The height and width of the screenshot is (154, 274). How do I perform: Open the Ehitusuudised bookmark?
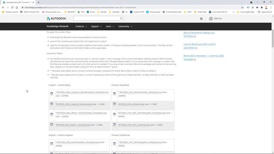click(153, 12)
